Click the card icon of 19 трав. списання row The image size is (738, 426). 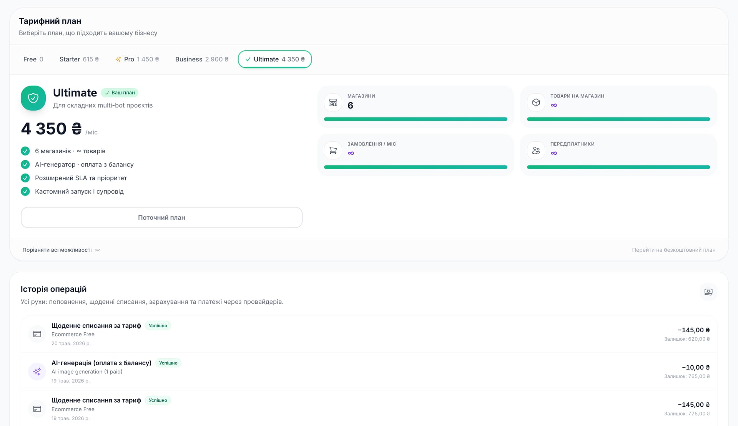(x=37, y=409)
